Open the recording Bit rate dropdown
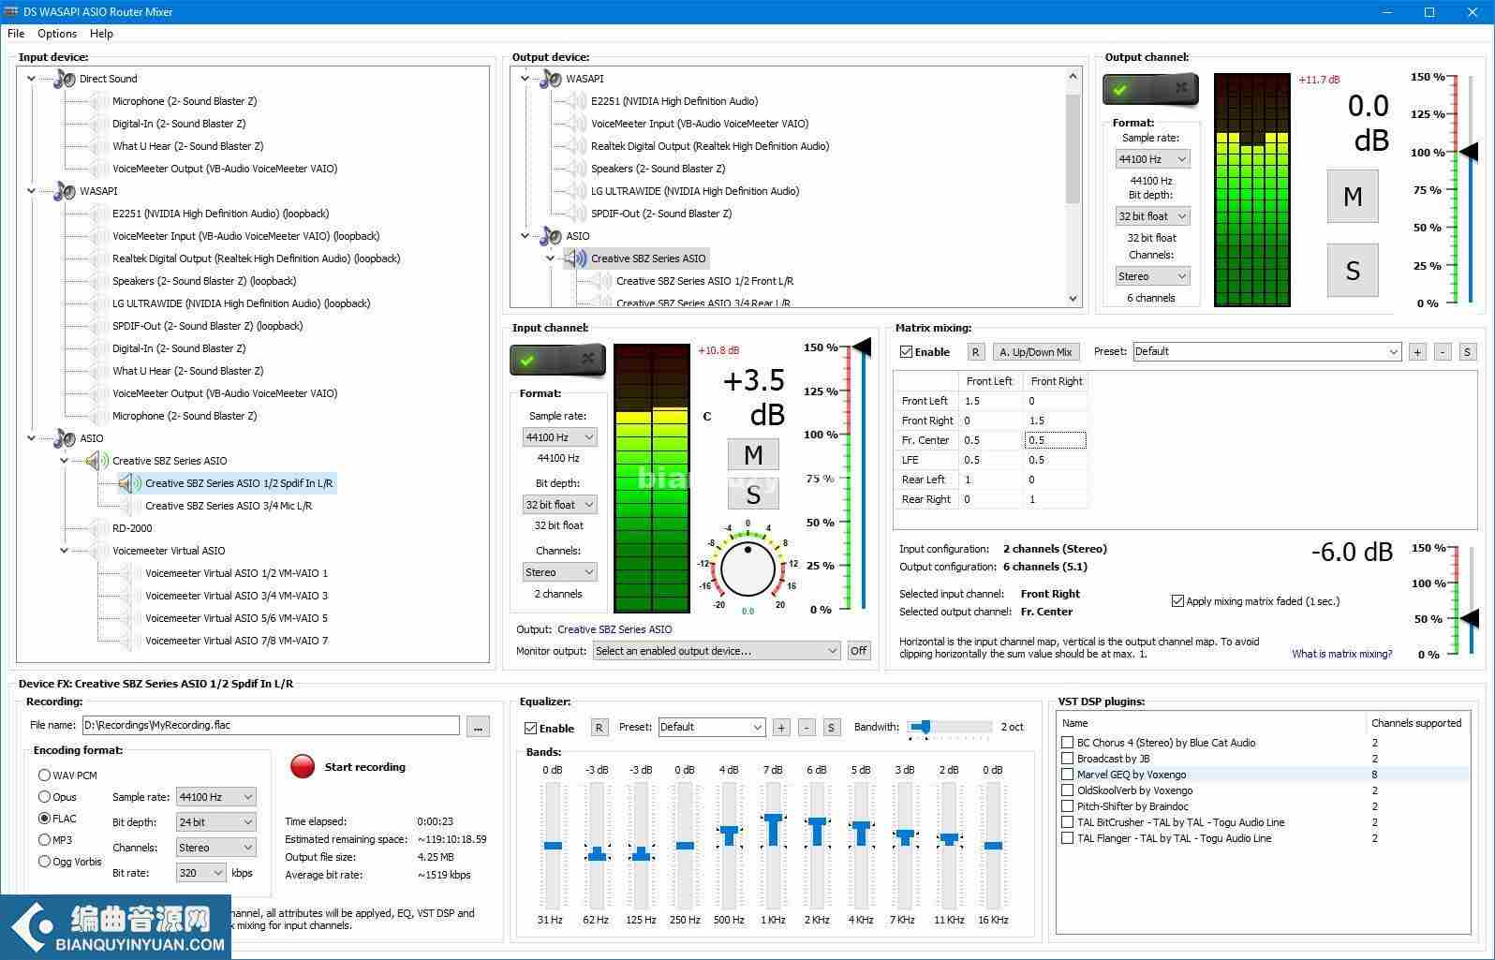Viewport: 1495px width, 960px height. tap(201, 873)
